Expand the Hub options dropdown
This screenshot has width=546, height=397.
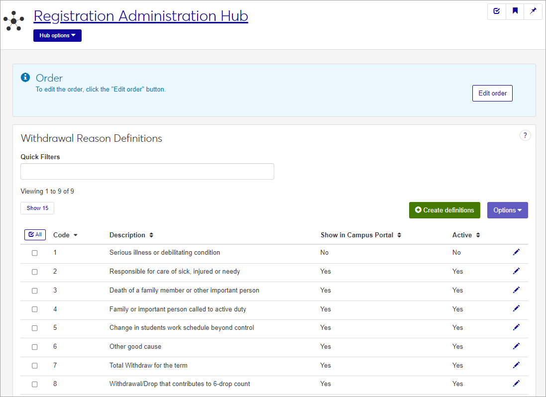[x=57, y=36]
